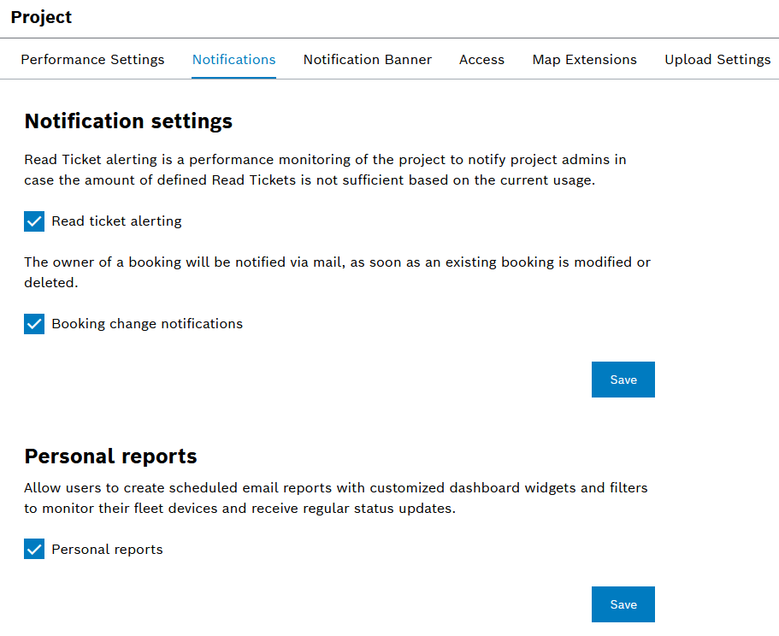Save the Notification settings section

click(x=623, y=380)
